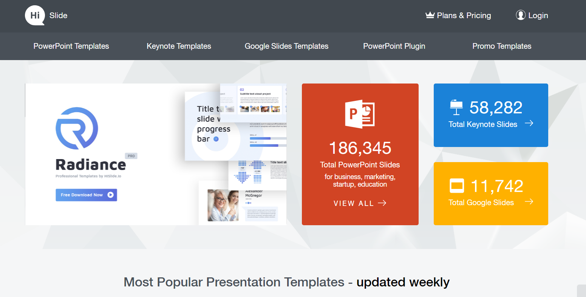
Task: Click the user avatar icon beside Login
Action: pyautogui.click(x=521, y=15)
